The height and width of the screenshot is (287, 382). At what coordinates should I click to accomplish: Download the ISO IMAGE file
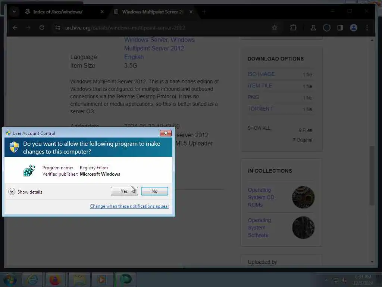click(x=261, y=74)
